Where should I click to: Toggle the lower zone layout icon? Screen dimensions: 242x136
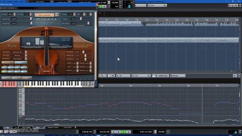[x=233, y=5]
